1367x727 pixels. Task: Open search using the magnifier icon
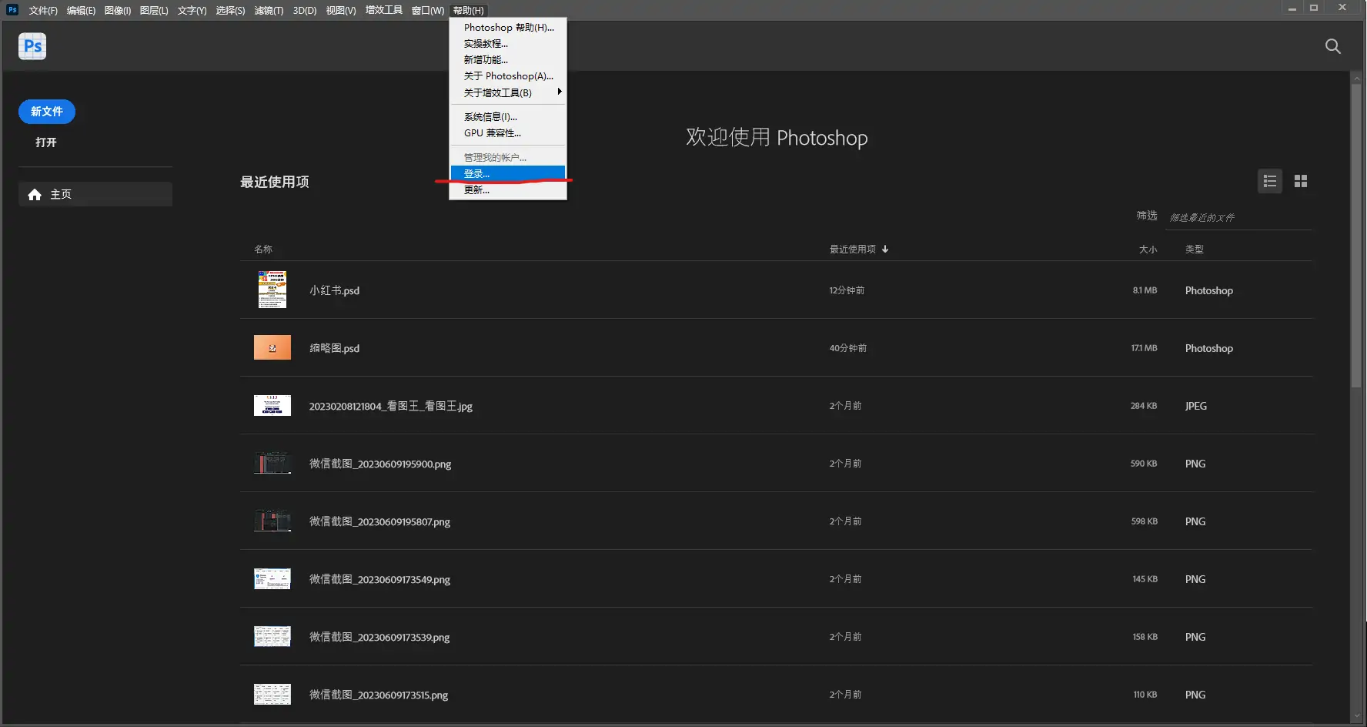tap(1333, 46)
